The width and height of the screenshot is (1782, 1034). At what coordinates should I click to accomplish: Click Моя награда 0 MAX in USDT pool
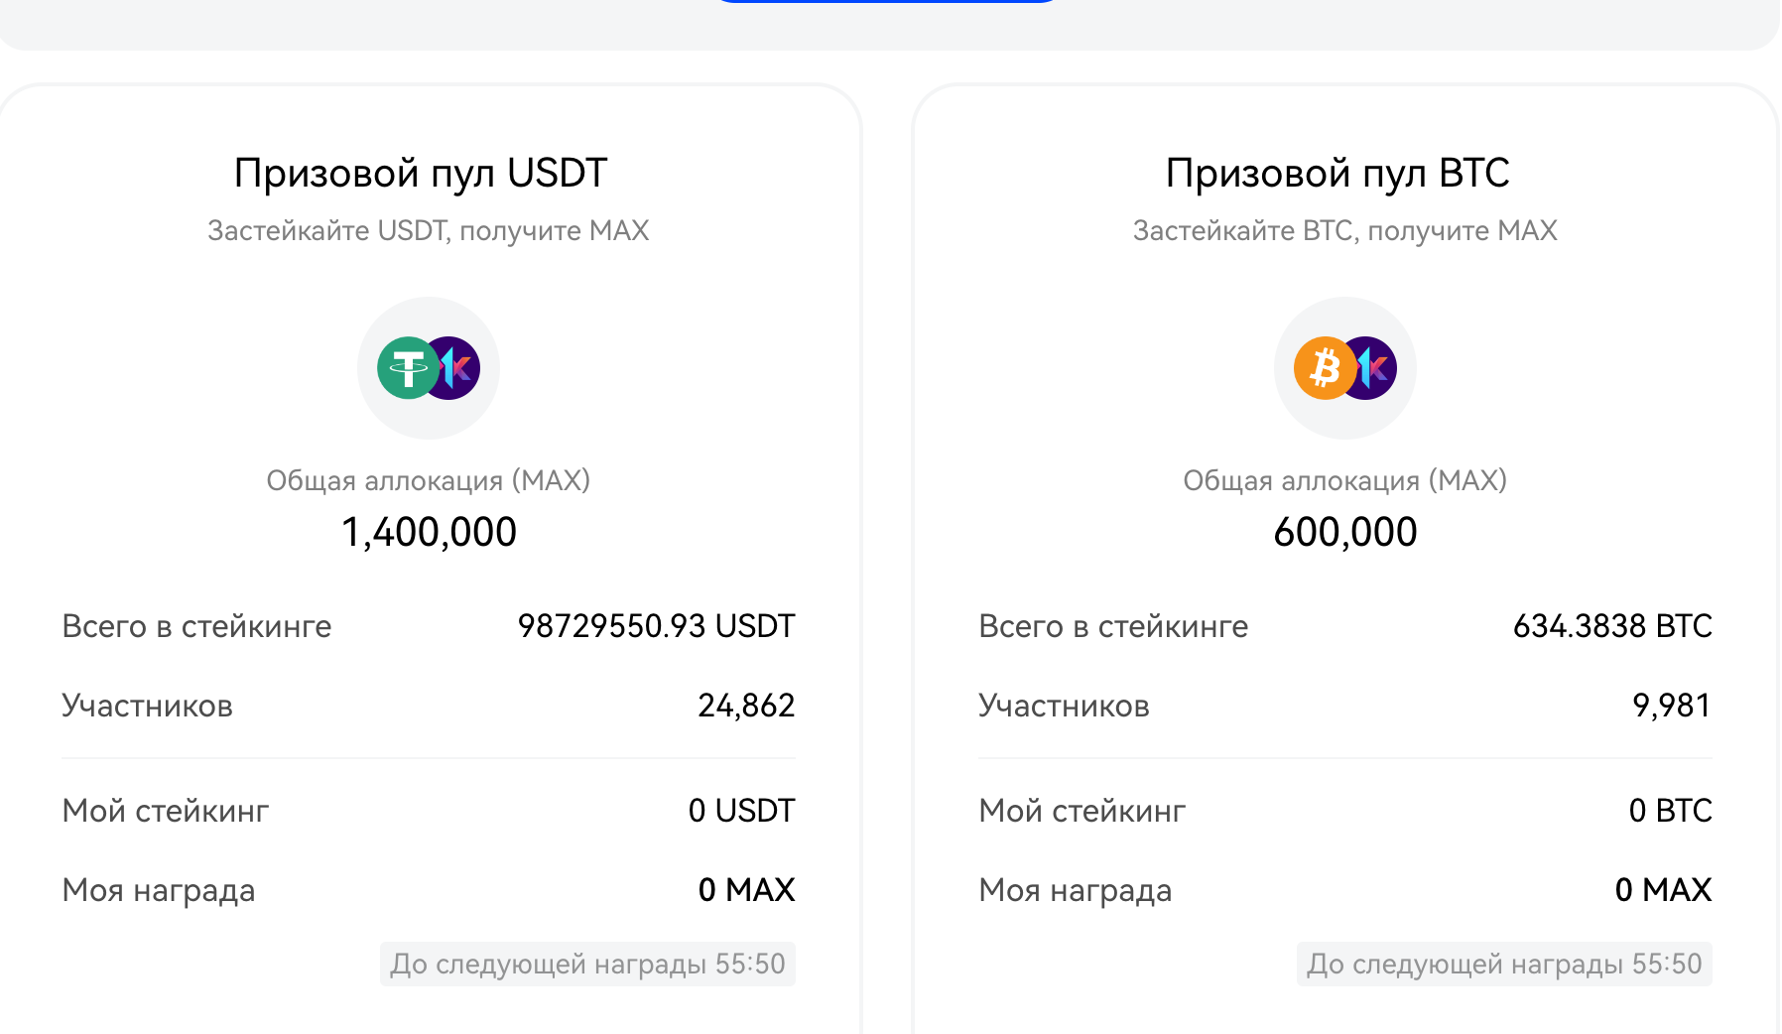747,890
